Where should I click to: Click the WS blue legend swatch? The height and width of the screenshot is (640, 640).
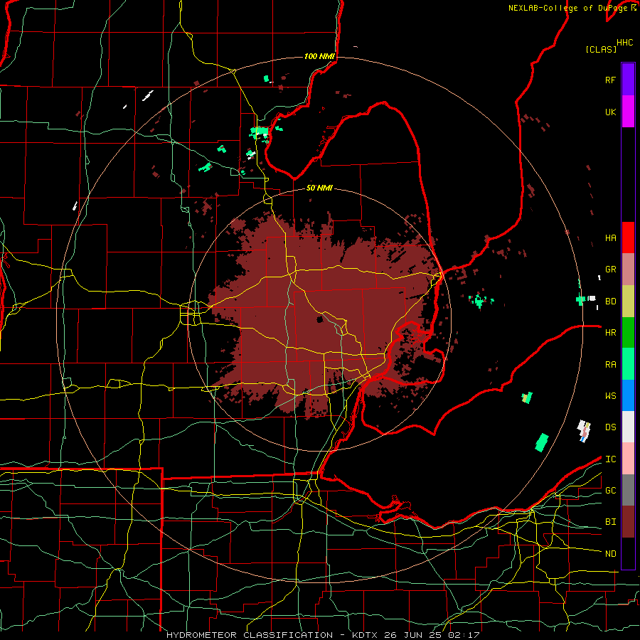628,395
